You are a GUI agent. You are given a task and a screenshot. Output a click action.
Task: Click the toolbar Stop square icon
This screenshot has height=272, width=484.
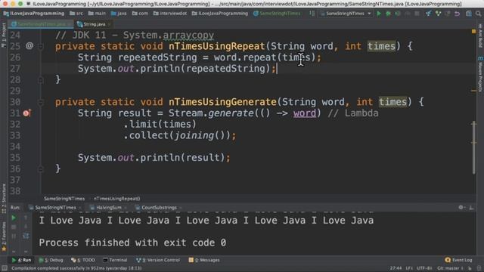click(417, 14)
